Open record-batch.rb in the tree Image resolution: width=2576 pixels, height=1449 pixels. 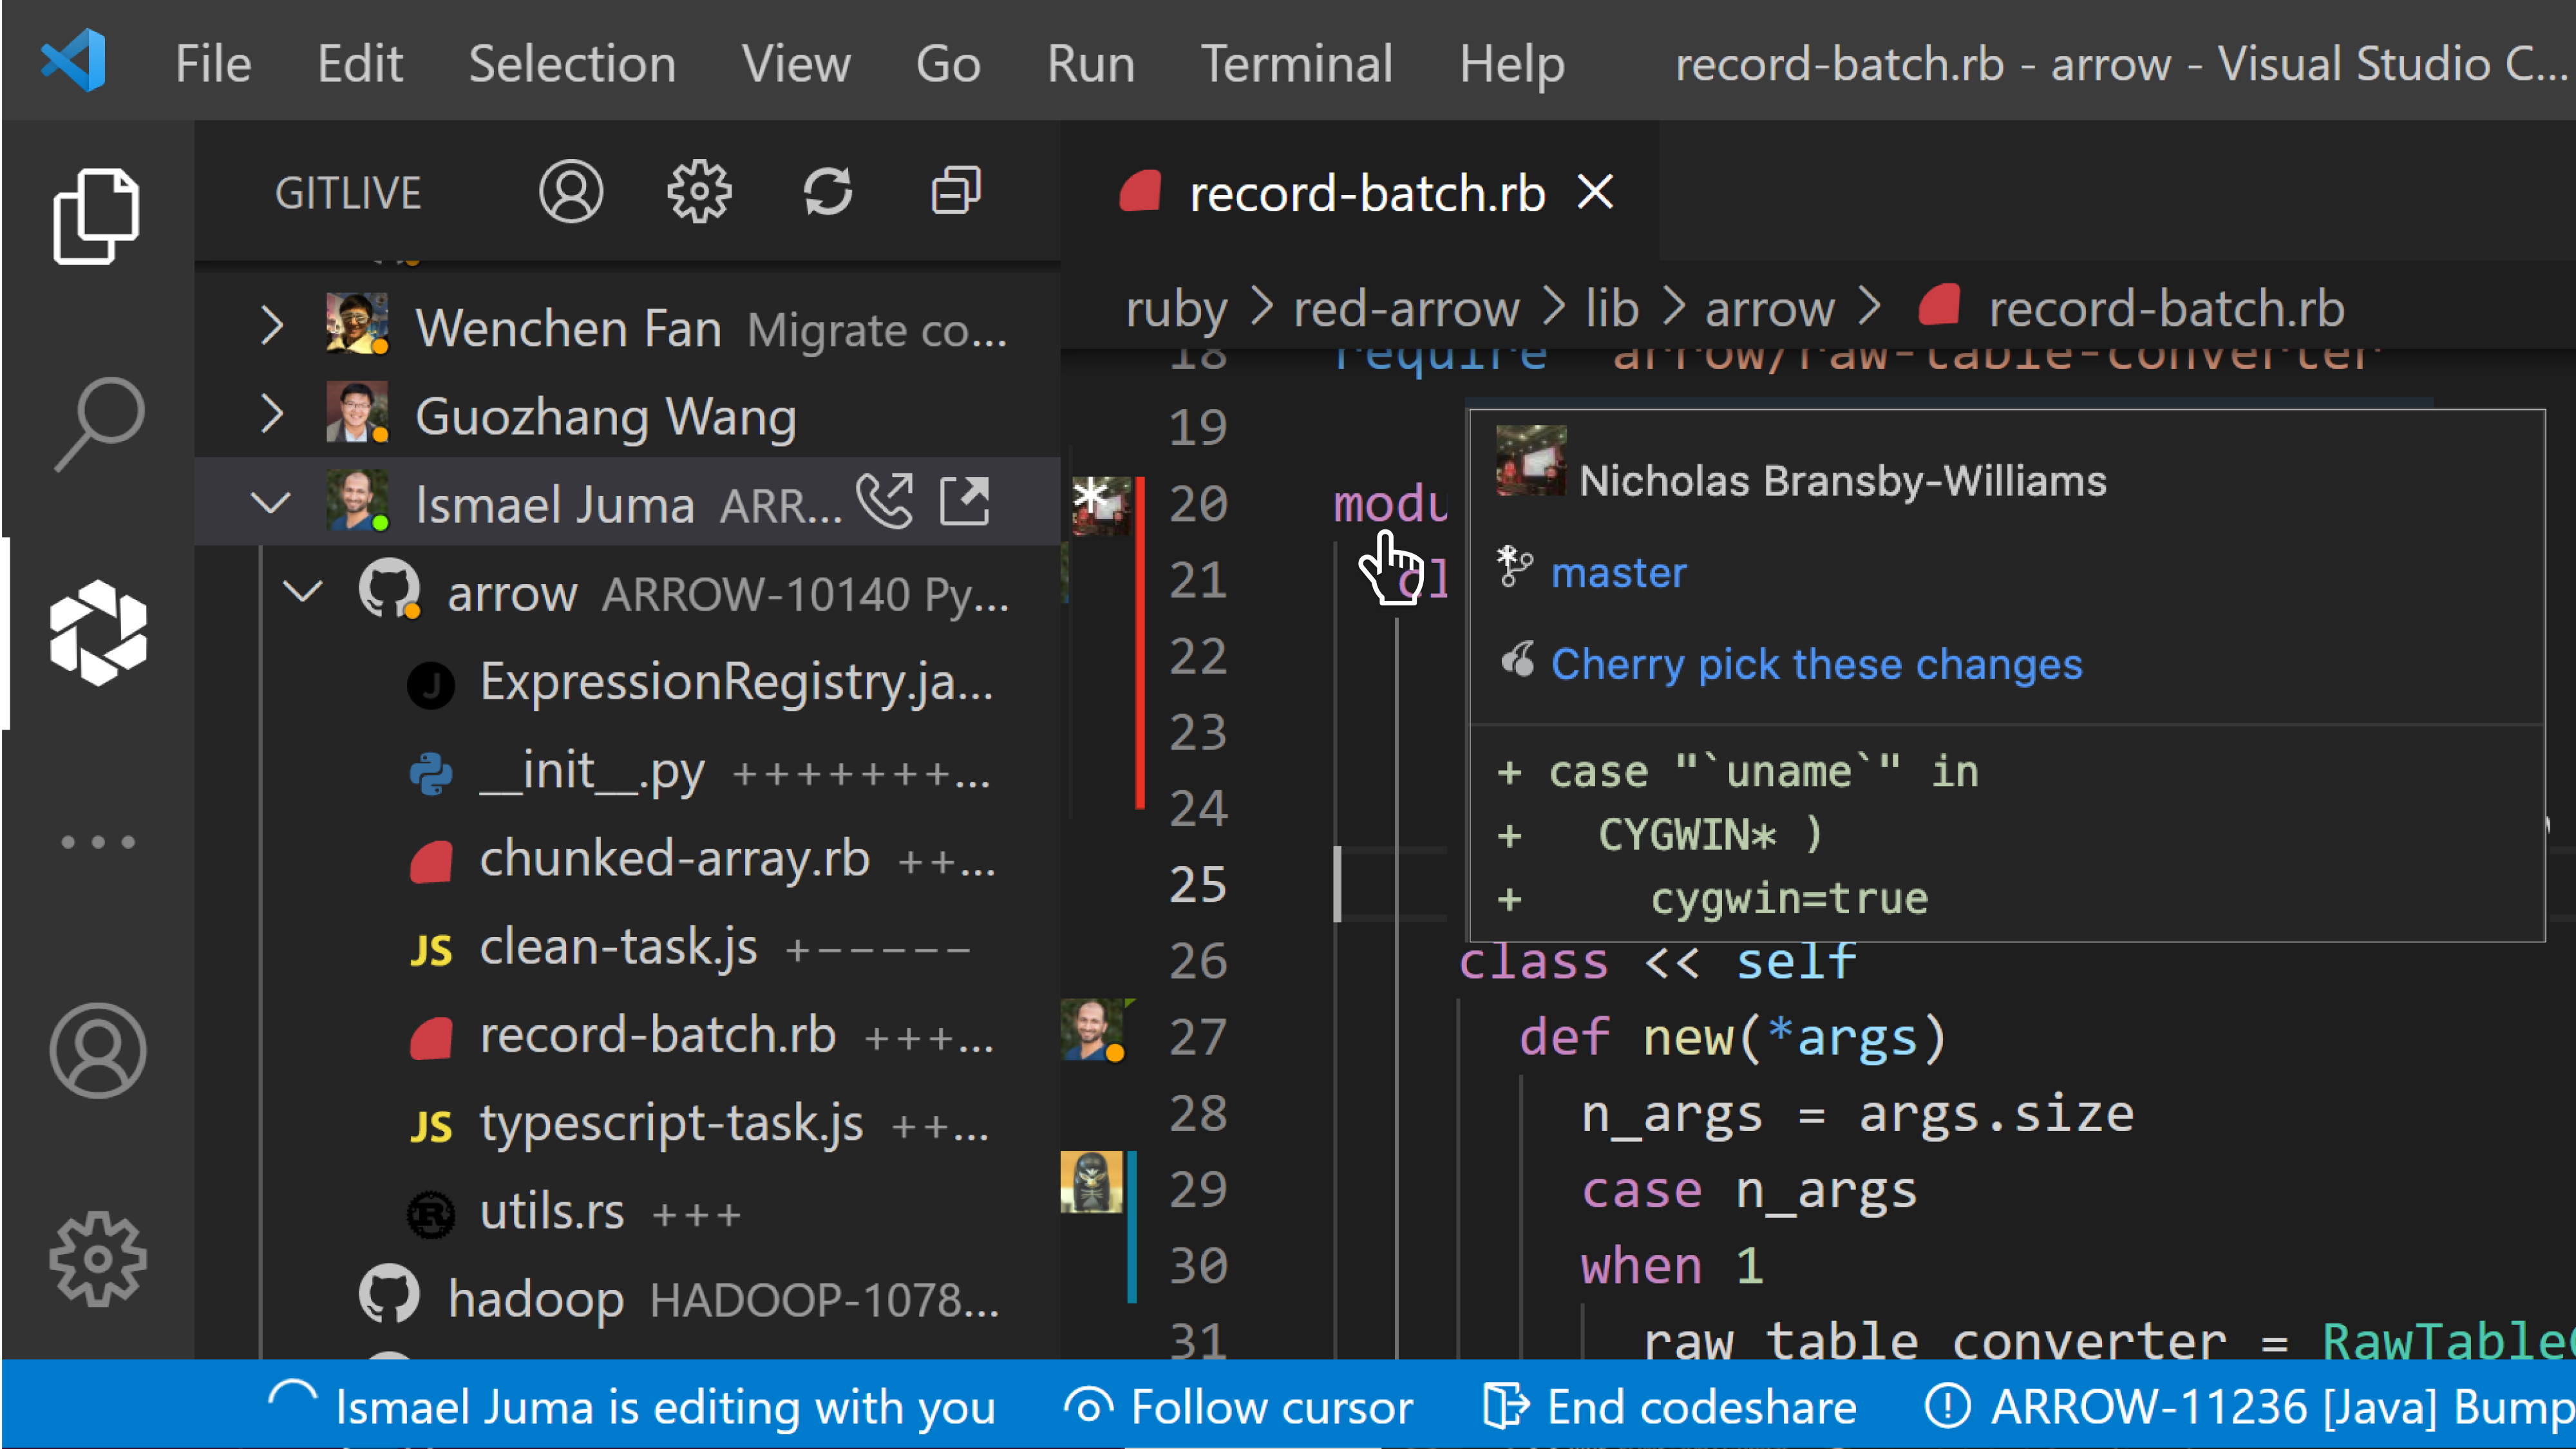coord(657,1034)
